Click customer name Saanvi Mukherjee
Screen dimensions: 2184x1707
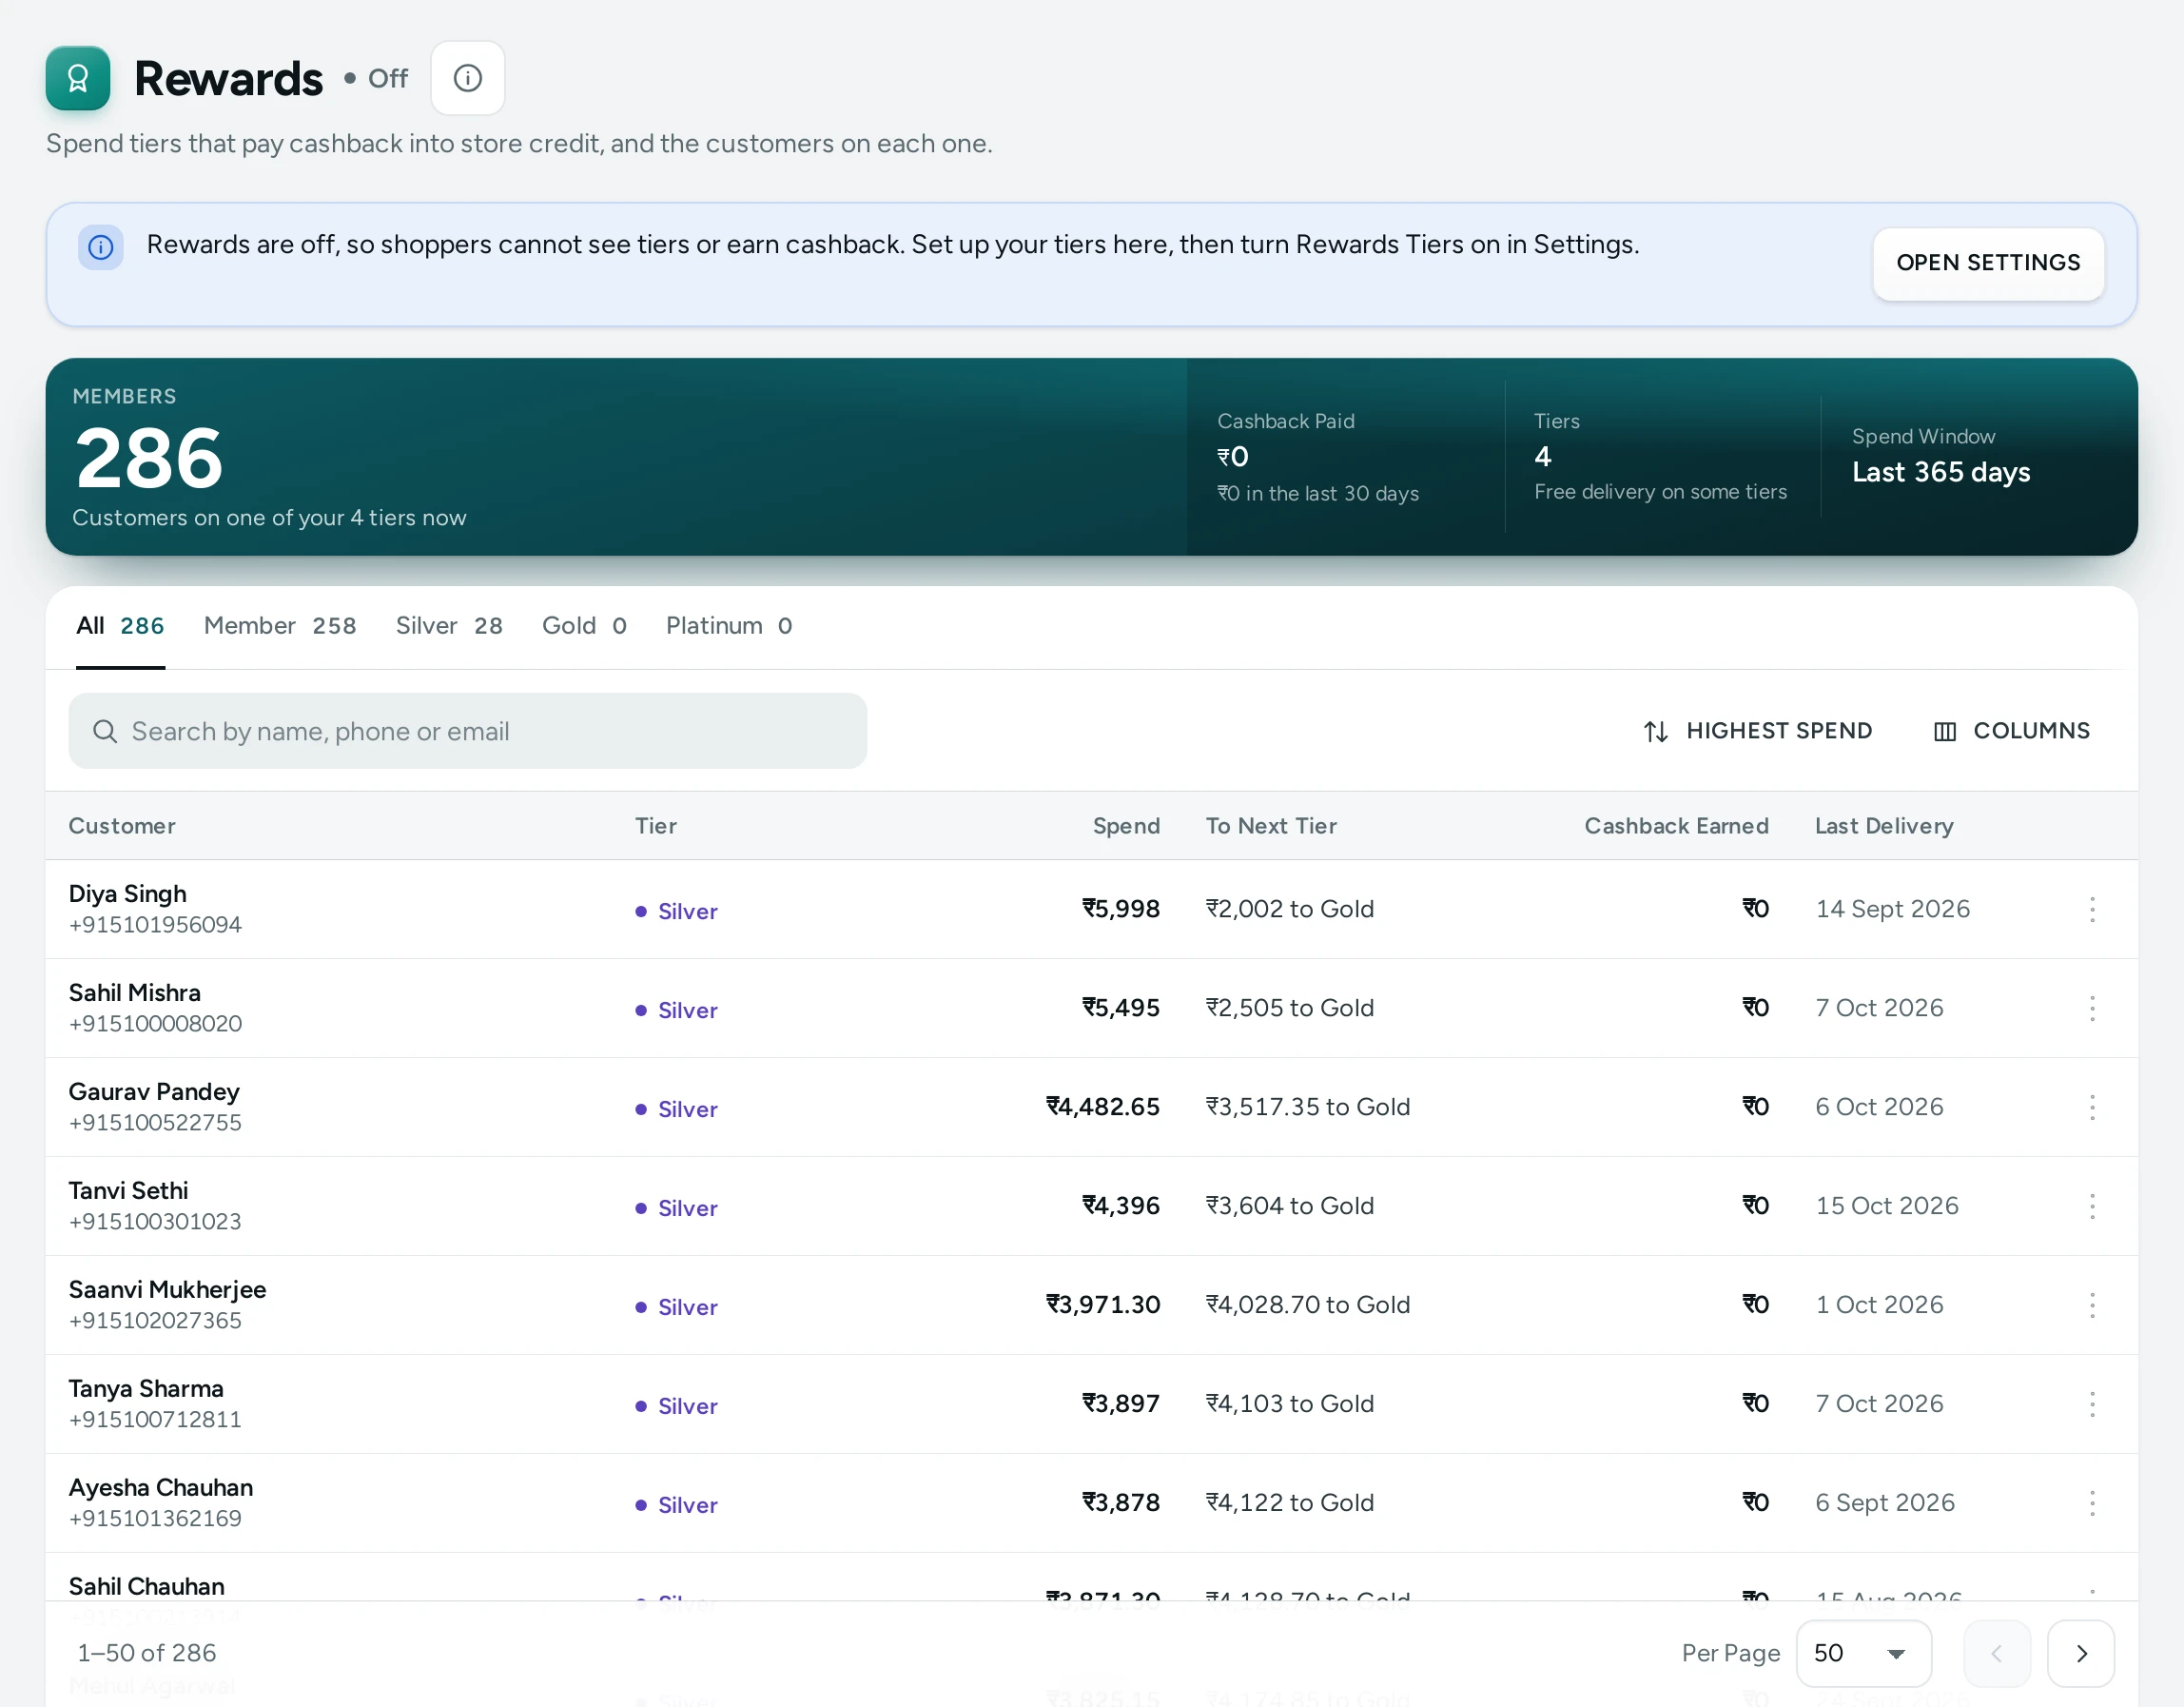coord(167,1289)
